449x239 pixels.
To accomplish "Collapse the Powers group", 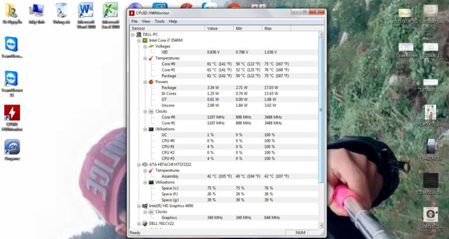I will pos(145,82).
